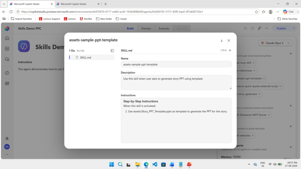The width and height of the screenshot is (301, 169).
Task: Open the chat conversations sidebar icon
Action: [7, 59]
